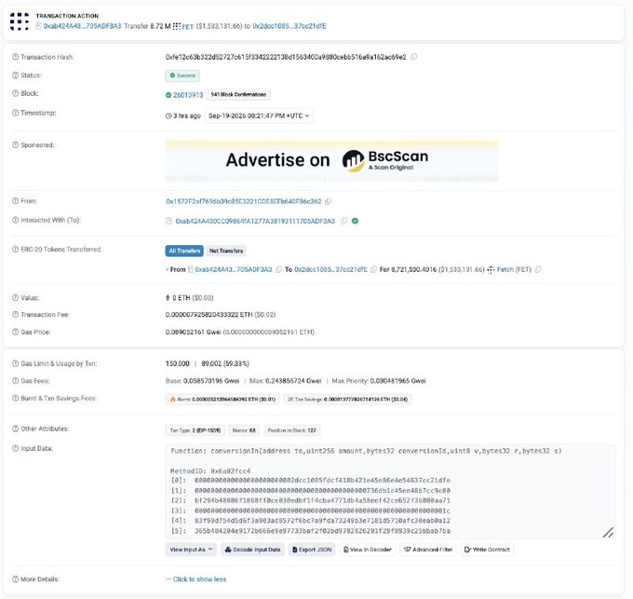Screen dimensions: 633x599
Task: Copy the Interacted With contract address
Action: tap(343, 221)
